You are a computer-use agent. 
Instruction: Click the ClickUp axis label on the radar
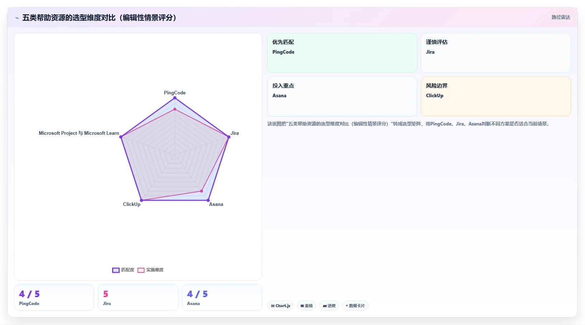point(131,204)
